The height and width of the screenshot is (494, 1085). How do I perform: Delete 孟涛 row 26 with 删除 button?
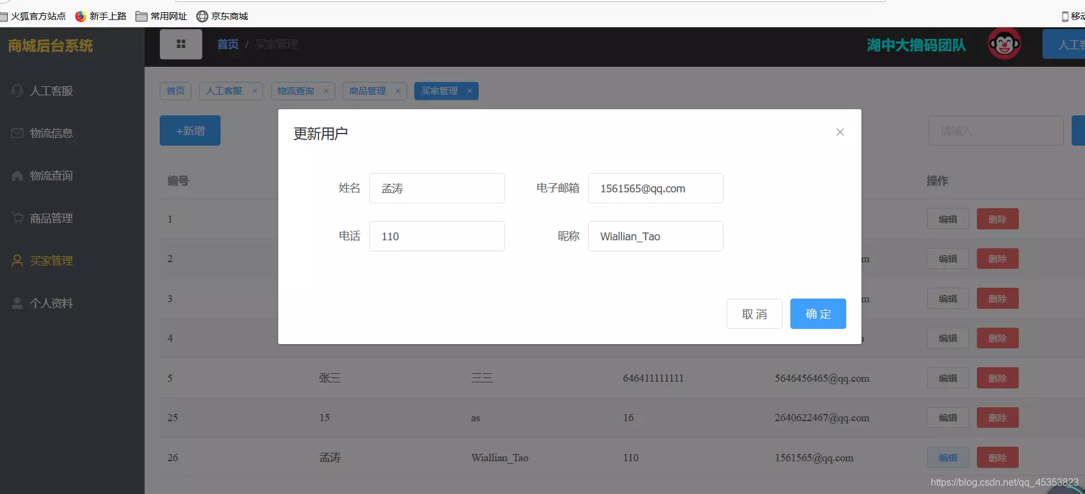998,458
